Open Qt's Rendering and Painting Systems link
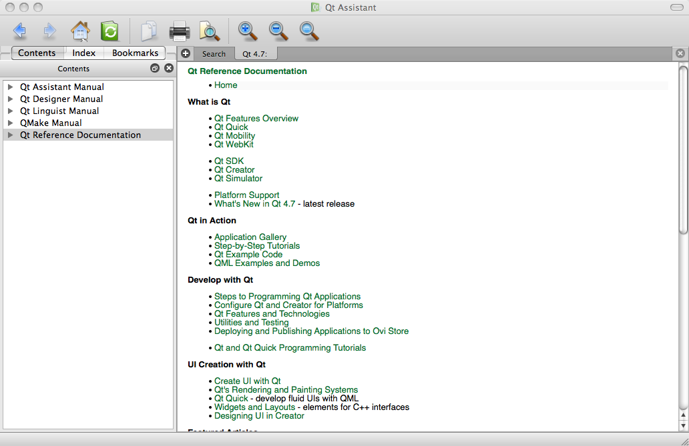The height and width of the screenshot is (446, 689). 286,390
